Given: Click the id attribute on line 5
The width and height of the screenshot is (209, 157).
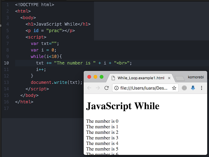Looking at the screenshot, I should tap(36, 31).
